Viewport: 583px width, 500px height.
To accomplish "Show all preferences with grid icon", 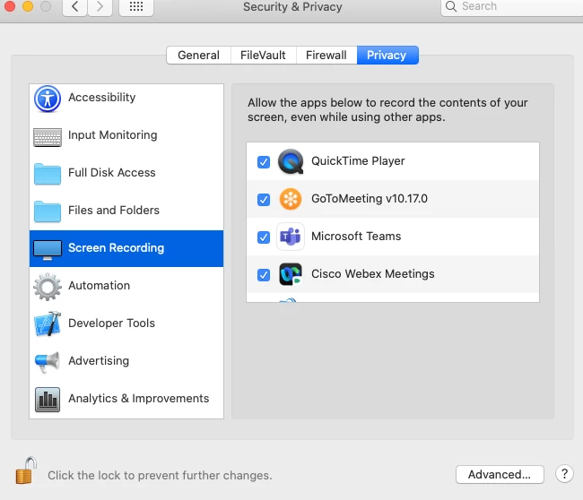I will 136,6.
